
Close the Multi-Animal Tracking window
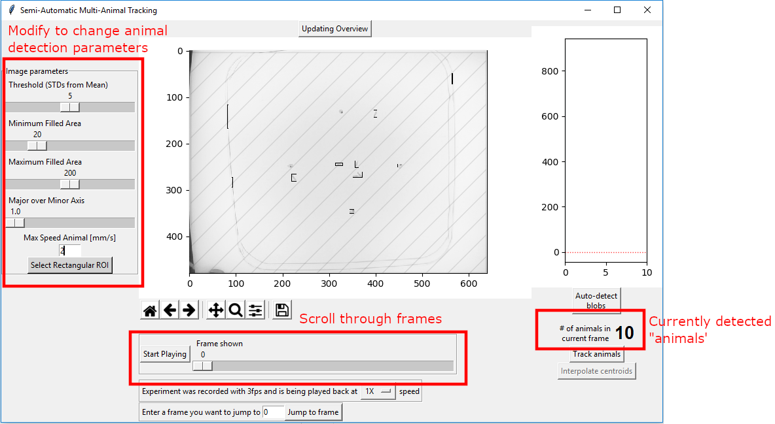(x=647, y=10)
